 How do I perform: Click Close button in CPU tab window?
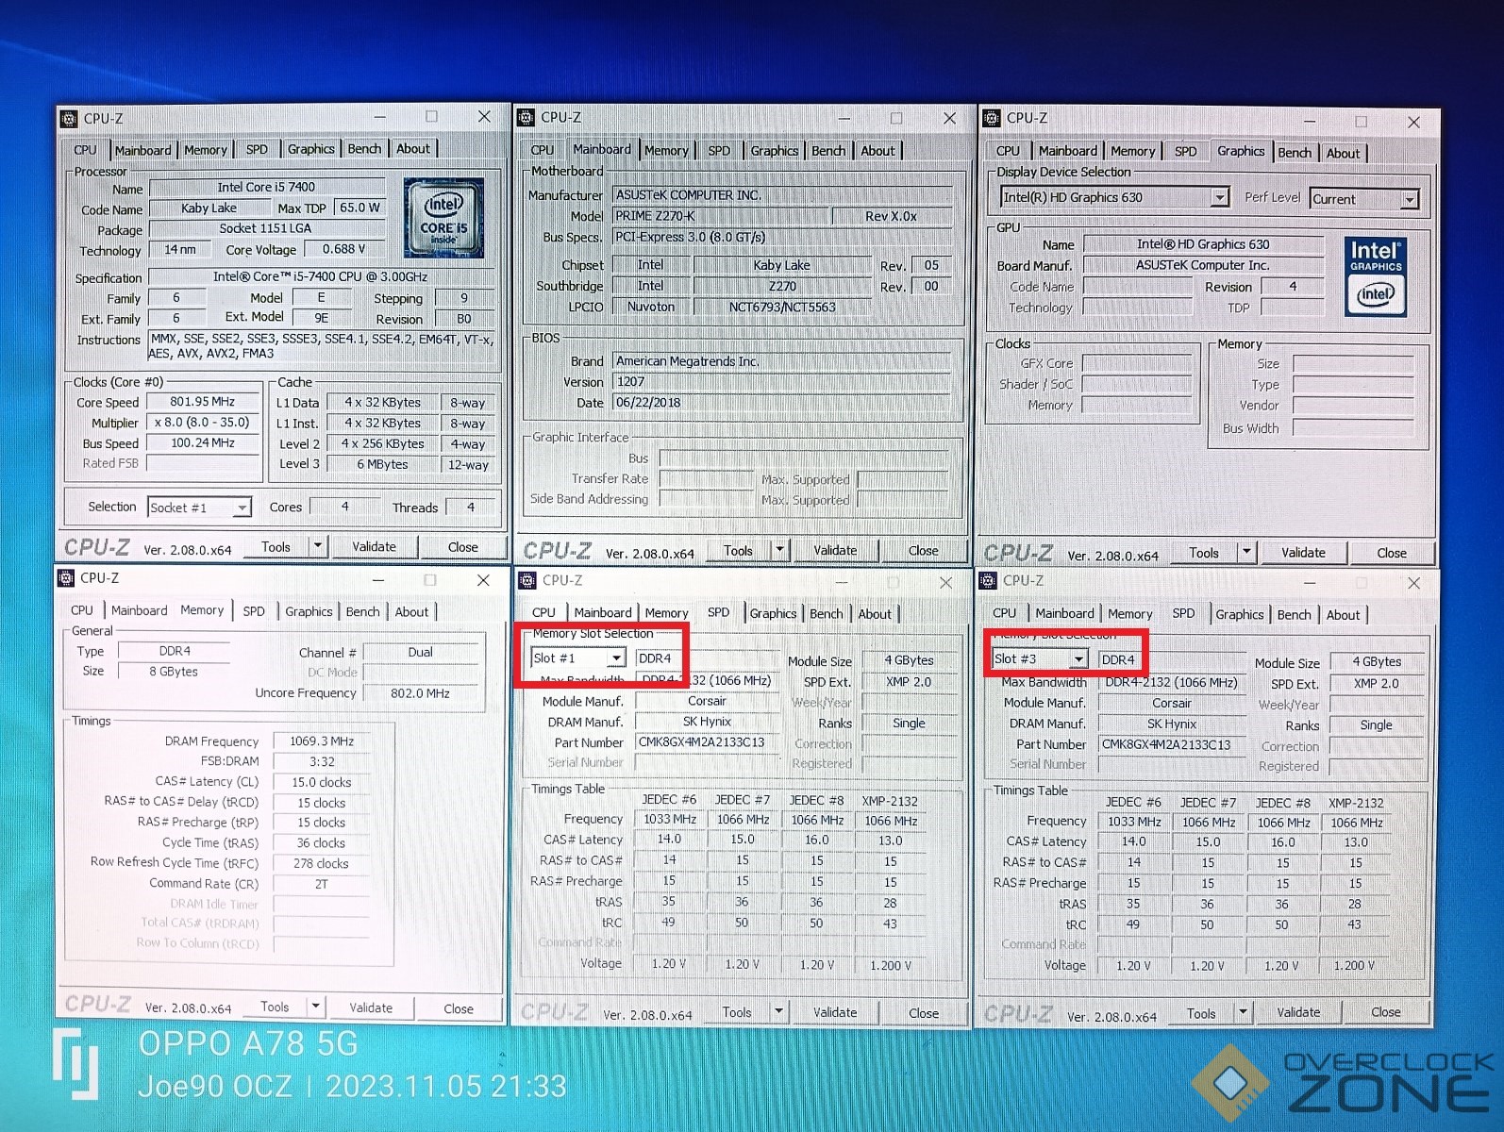(462, 546)
